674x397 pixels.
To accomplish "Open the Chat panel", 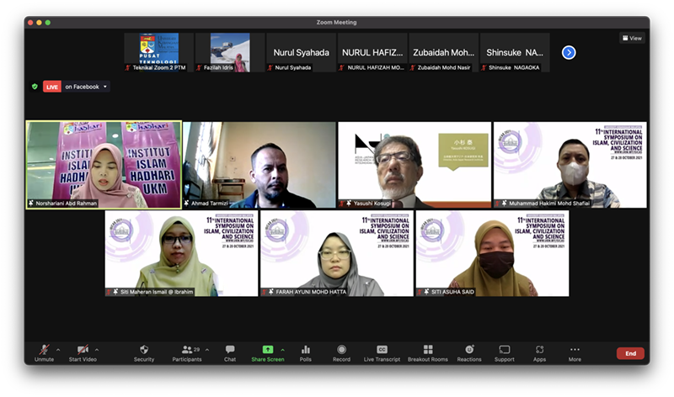I will tap(229, 352).
